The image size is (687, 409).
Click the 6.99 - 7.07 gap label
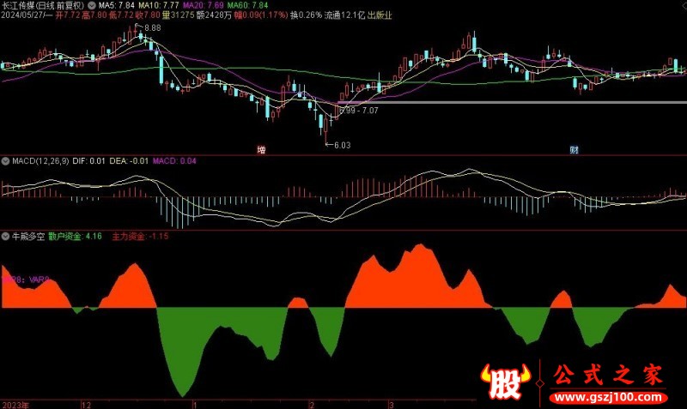359,111
